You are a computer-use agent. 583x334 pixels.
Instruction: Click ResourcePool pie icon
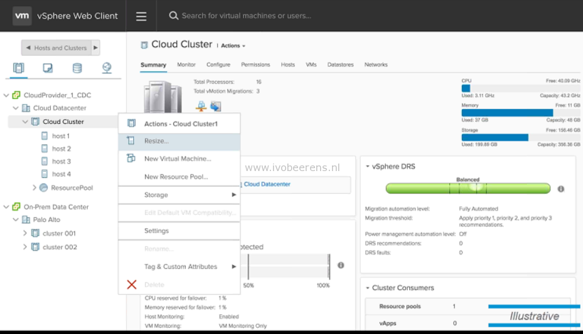[43, 188]
